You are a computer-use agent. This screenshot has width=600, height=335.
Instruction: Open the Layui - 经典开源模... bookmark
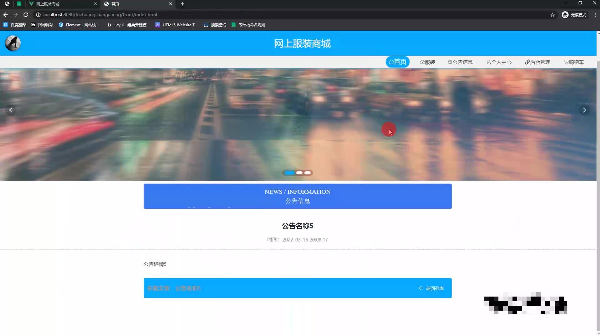(x=128, y=25)
